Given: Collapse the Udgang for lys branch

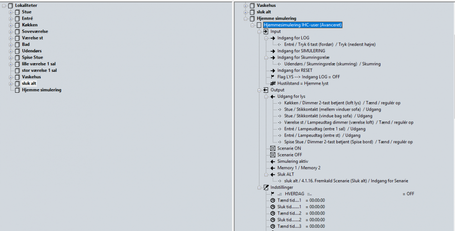Looking at the screenshot, I should 266,96.
